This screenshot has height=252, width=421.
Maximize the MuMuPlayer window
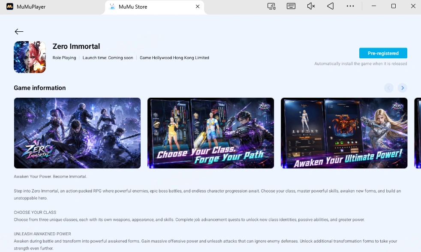393,6
